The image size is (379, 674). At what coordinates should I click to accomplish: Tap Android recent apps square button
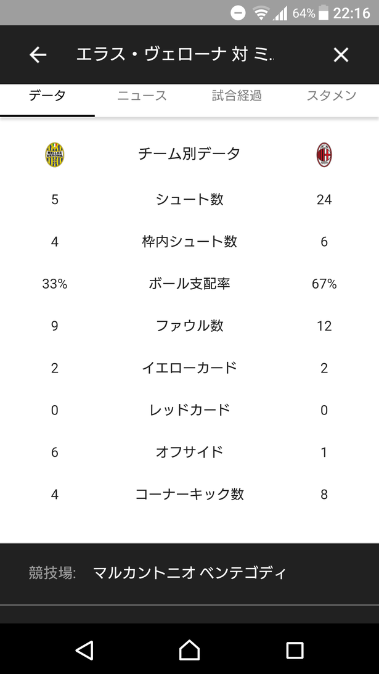coord(295,650)
